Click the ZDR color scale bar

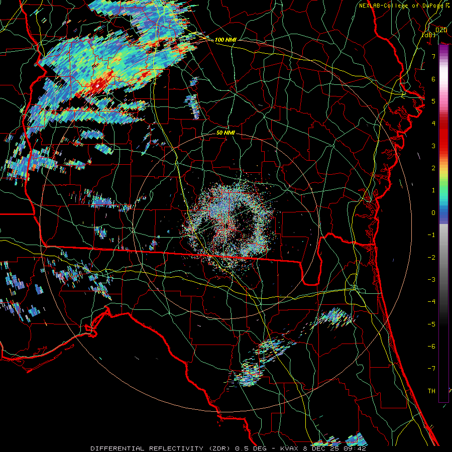443,223
